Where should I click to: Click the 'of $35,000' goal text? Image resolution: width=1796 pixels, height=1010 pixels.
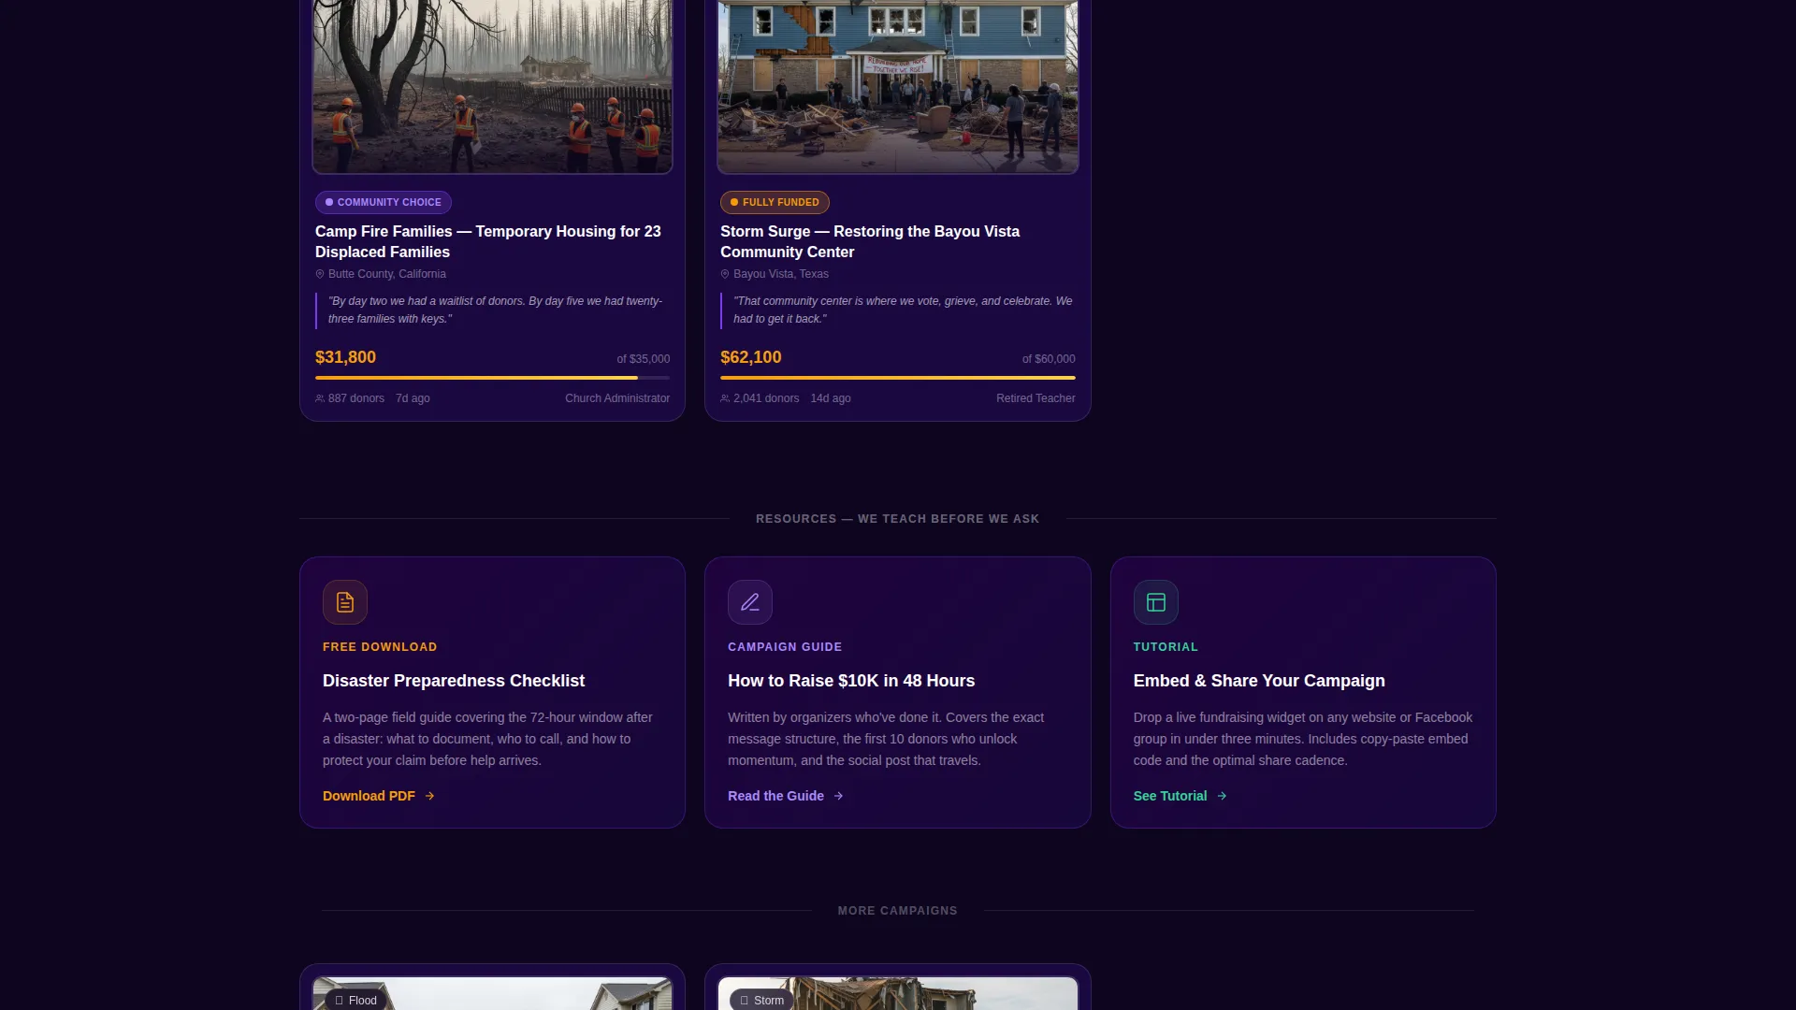pos(644,359)
